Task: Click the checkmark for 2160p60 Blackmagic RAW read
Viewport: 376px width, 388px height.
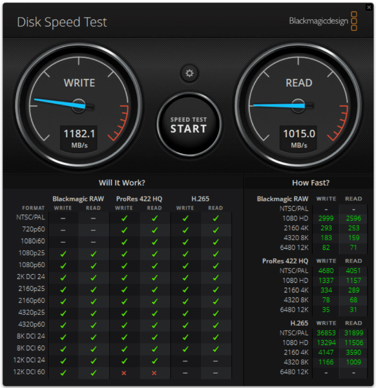Action: click(x=94, y=301)
